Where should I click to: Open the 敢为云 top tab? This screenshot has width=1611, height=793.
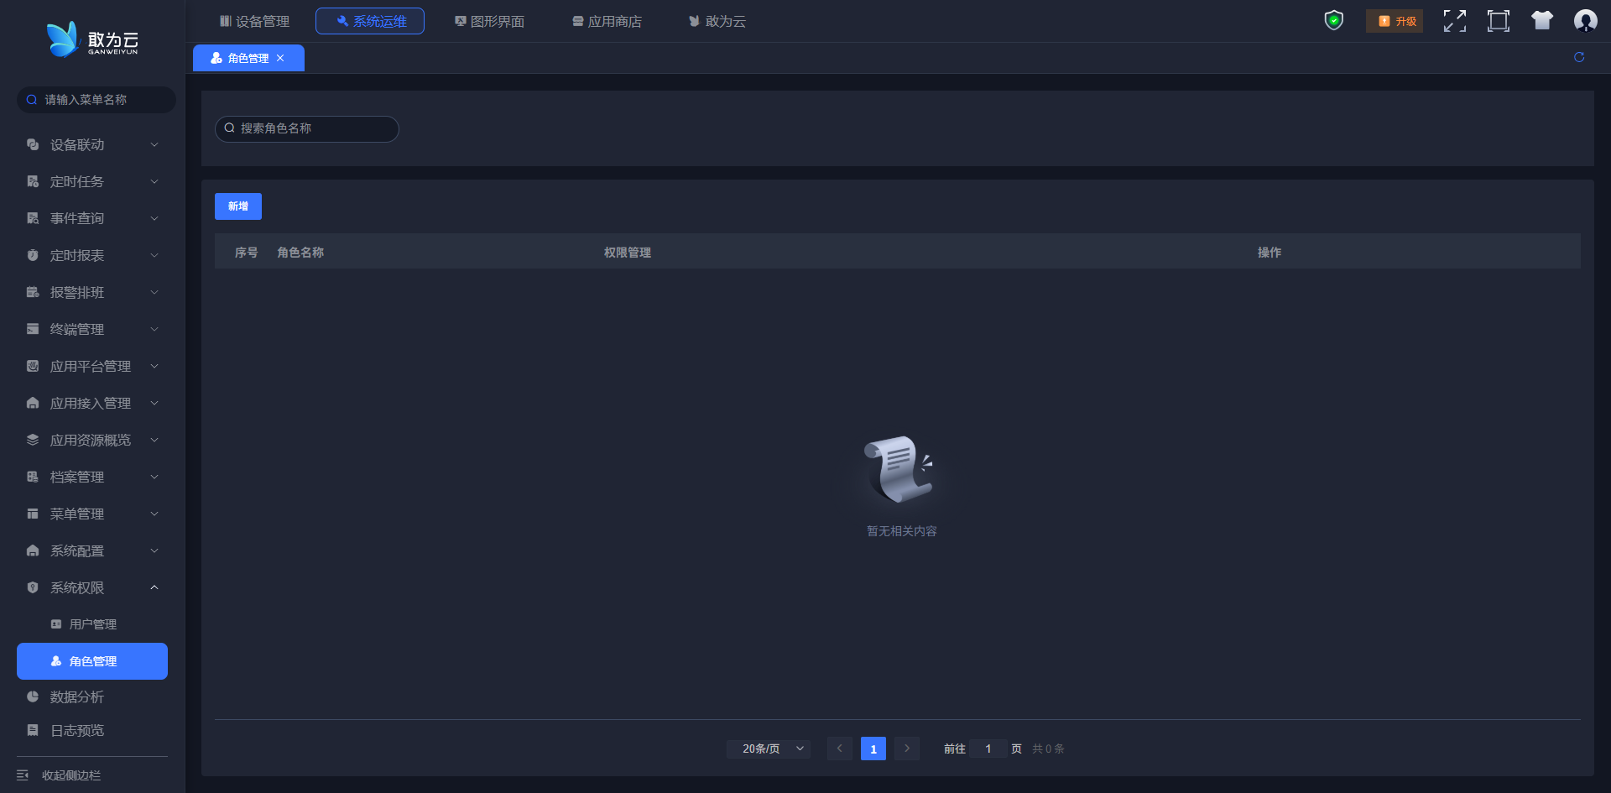(717, 21)
